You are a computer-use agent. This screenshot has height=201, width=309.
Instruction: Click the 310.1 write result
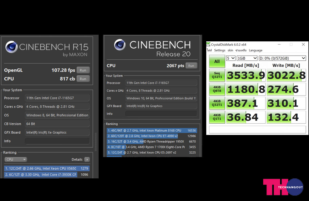[286, 103]
